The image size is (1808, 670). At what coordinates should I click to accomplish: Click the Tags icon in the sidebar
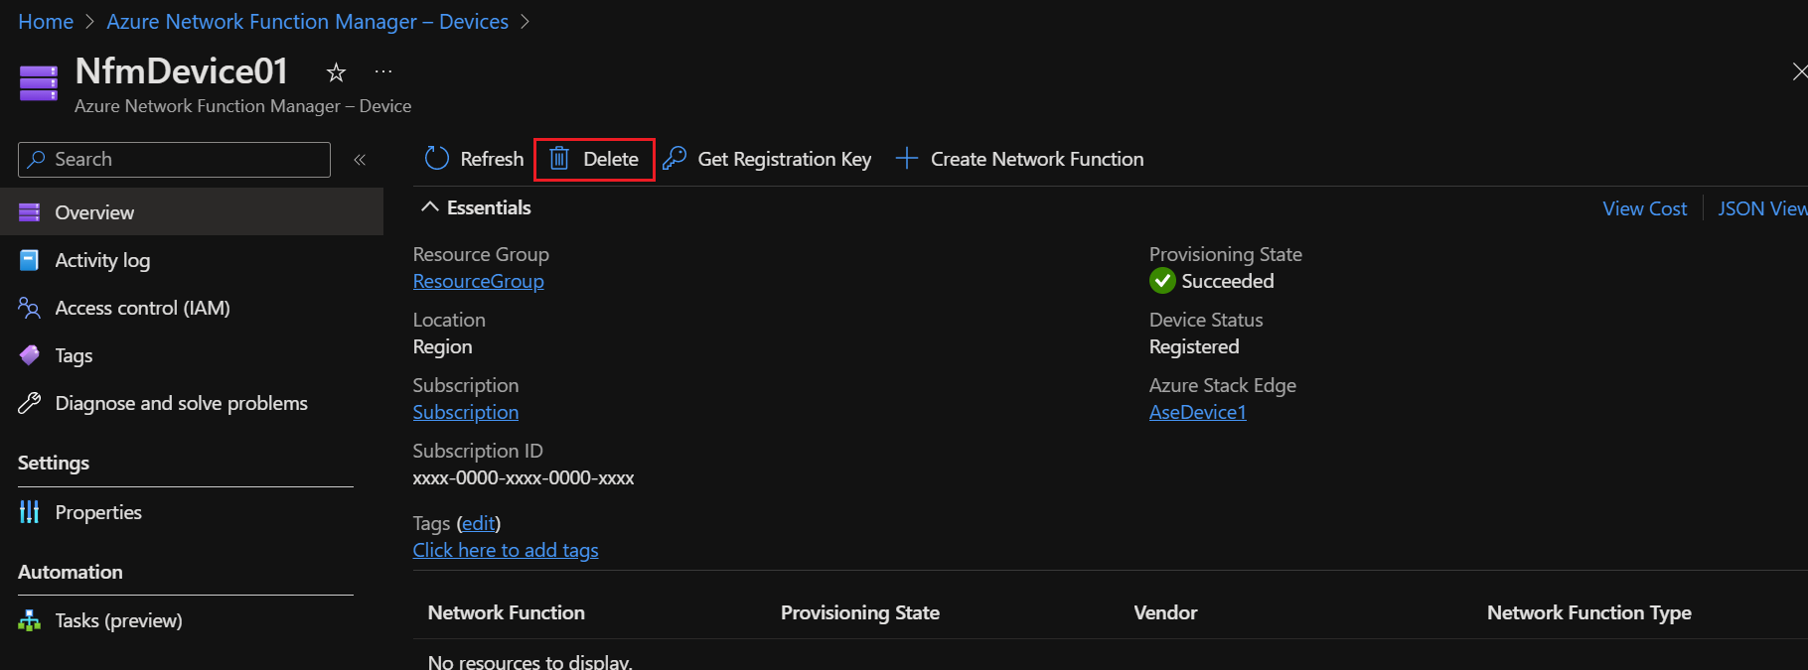point(30,355)
